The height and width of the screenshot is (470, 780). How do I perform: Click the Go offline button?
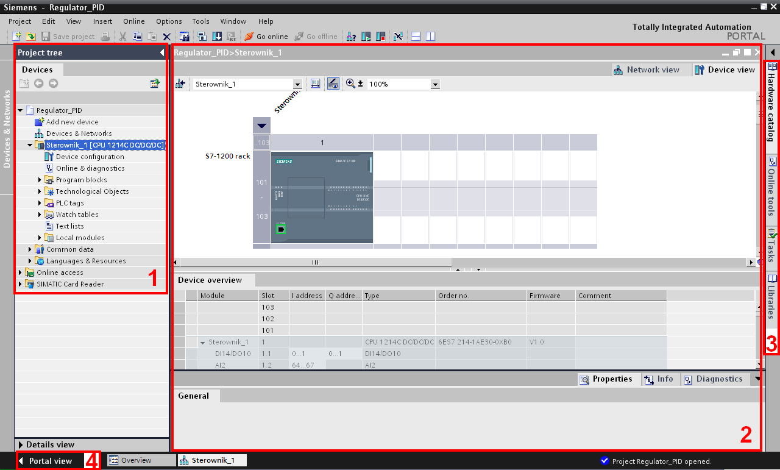pyautogui.click(x=316, y=37)
